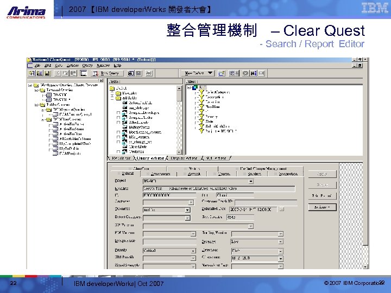Click the New Chart toolbar icon
This screenshot has width=391, height=293.
(x=40, y=73)
